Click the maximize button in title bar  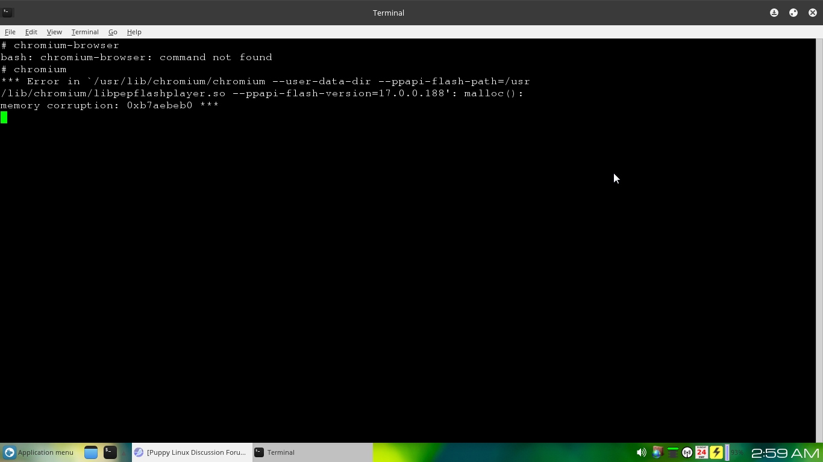tap(793, 13)
